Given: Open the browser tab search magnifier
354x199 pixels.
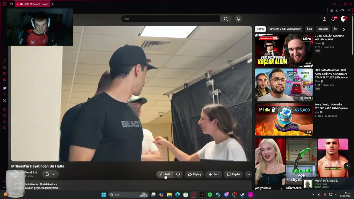Looking at the screenshot, I should pyautogui.click(x=334, y=4).
